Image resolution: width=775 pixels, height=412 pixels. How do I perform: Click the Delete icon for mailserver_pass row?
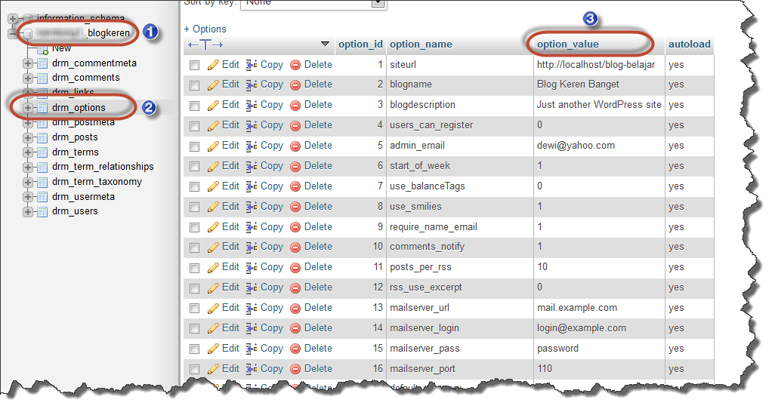pyautogui.click(x=295, y=349)
